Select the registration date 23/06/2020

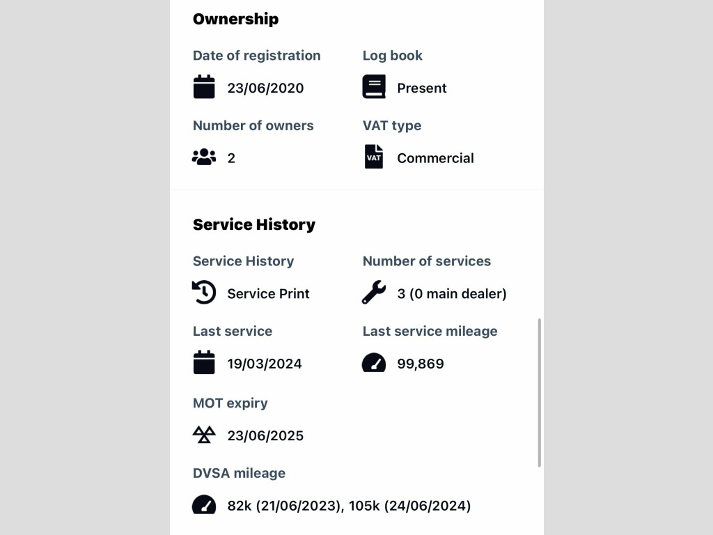(265, 88)
